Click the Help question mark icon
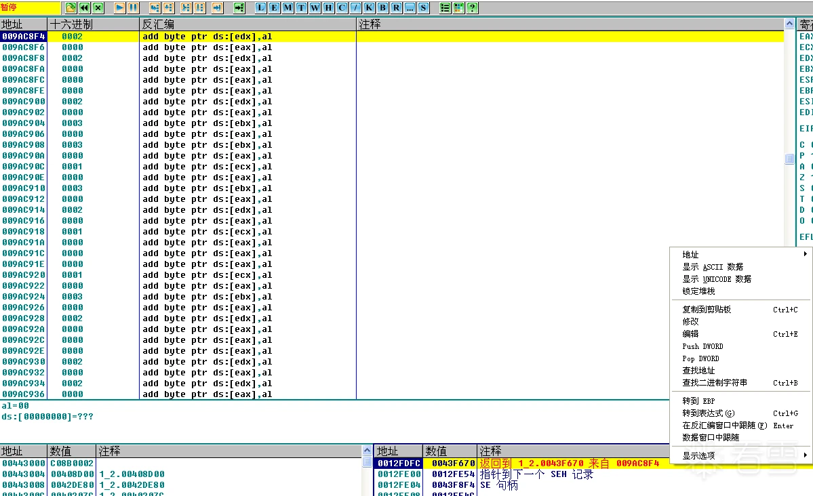This screenshot has width=813, height=496. pyautogui.click(x=472, y=8)
